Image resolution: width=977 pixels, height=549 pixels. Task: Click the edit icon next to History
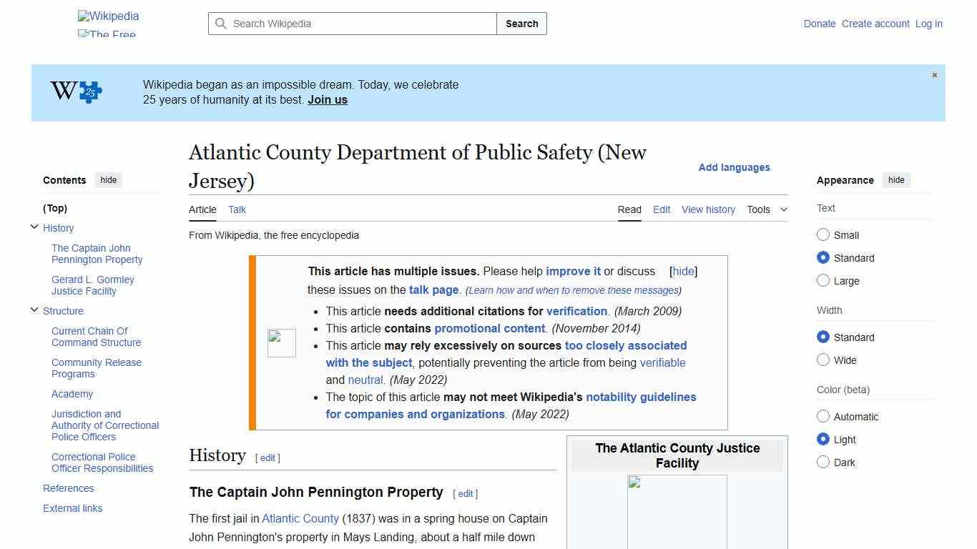point(267,457)
